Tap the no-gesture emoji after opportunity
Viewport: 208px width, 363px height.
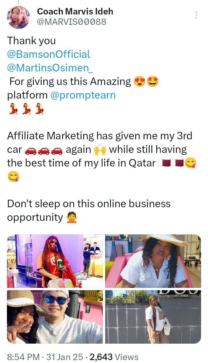coord(72,218)
